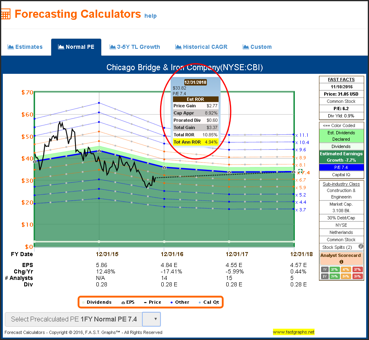Click the x 11.1 PE multiple label
The height and width of the screenshot is (340, 369).
pos(302,135)
